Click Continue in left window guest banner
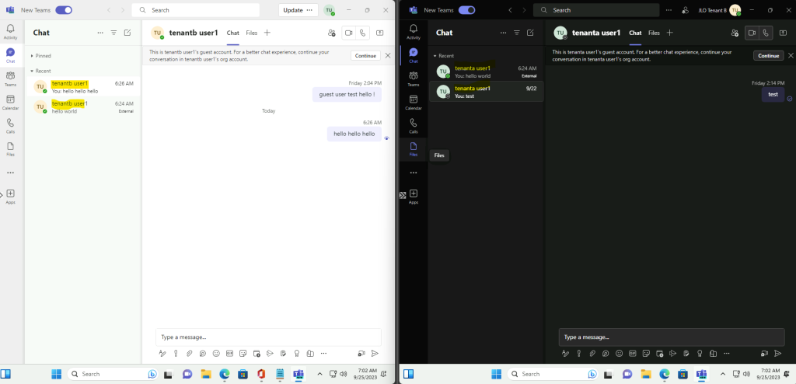796x384 pixels. click(x=365, y=56)
